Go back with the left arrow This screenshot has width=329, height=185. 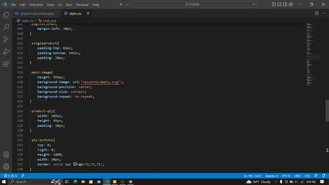[121, 5]
